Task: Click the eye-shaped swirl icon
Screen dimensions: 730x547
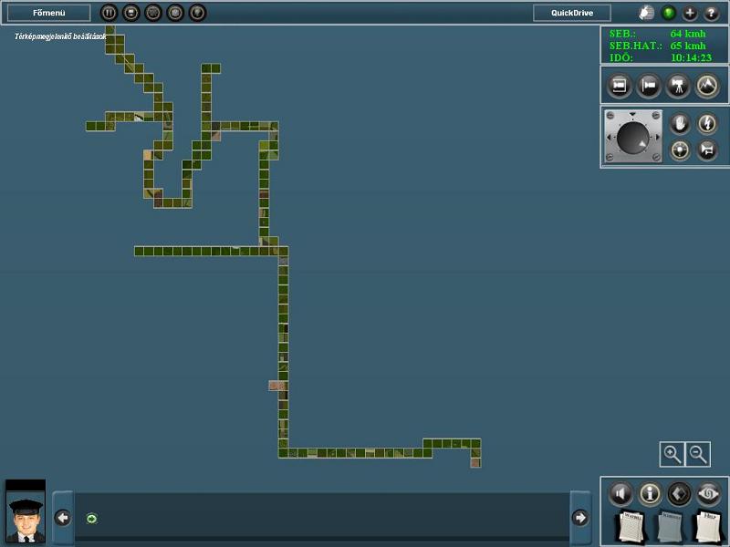Action: (708, 493)
